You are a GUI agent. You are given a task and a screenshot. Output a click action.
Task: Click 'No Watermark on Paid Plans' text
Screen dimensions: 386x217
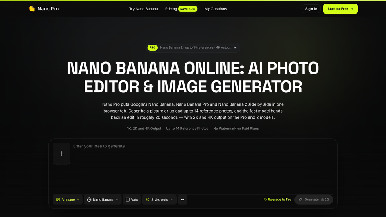[236, 129]
